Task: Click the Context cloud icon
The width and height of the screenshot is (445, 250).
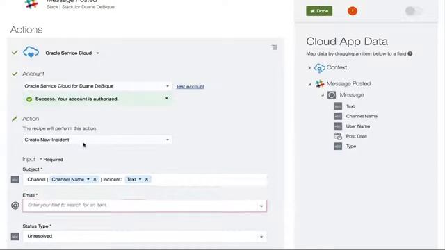Action: [x=320, y=68]
